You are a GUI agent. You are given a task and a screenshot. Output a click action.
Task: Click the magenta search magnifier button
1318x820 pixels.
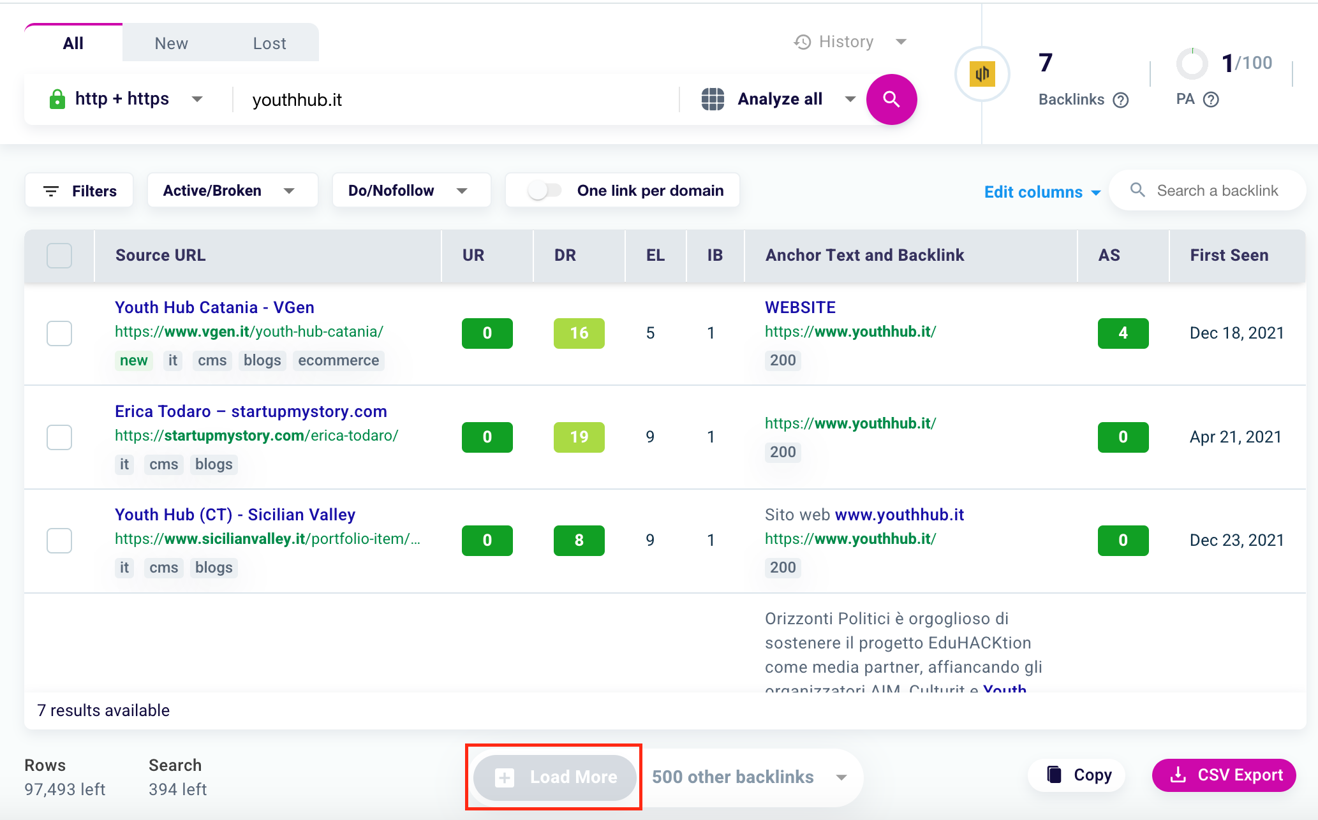point(891,99)
